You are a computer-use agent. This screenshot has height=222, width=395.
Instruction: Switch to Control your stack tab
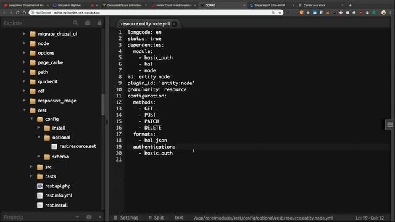(320, 6)
